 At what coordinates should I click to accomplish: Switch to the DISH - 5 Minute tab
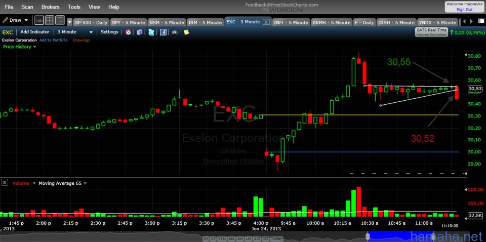tap(396, 22)
